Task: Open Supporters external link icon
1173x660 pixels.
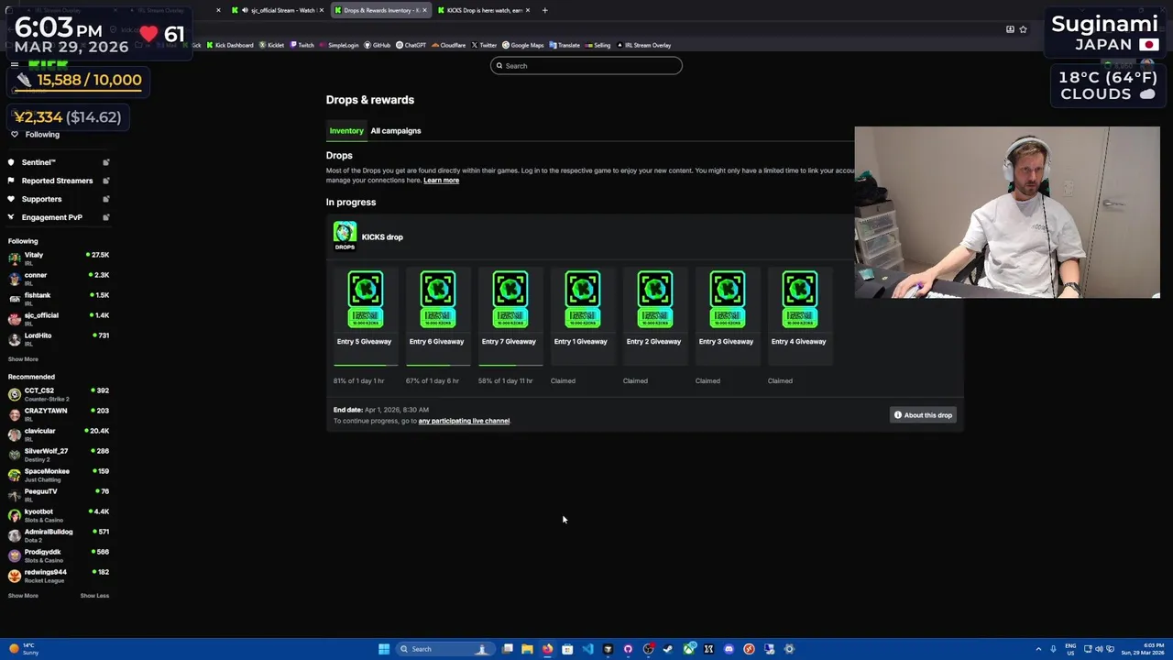Action: [x=105, y=199]
